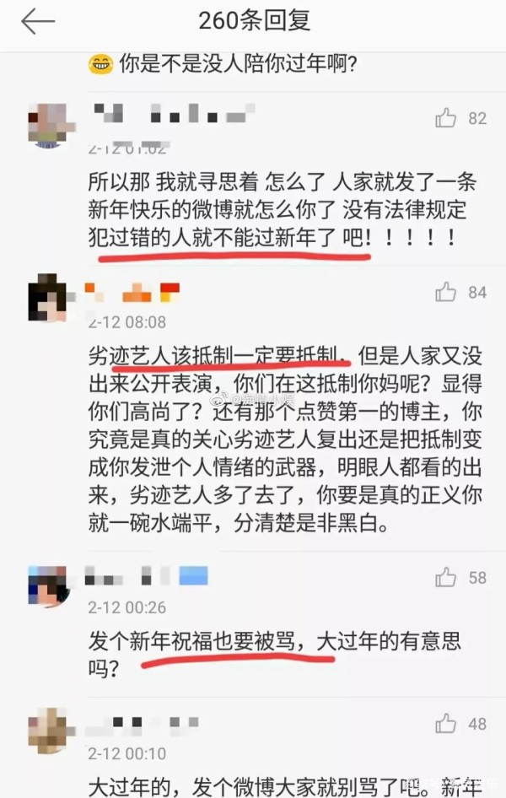Open avatar of the 2-12 08:08 commenter

[48, 299]
